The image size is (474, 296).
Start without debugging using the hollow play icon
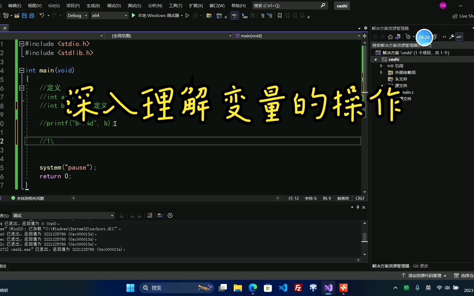187,16
